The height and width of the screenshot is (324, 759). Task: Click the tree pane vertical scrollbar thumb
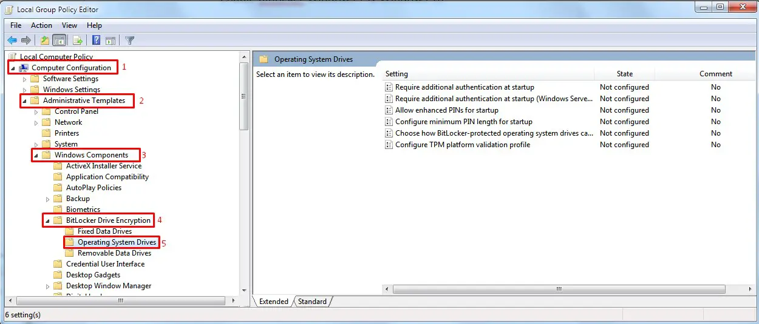pyautogui.click(x=243, y=97)
